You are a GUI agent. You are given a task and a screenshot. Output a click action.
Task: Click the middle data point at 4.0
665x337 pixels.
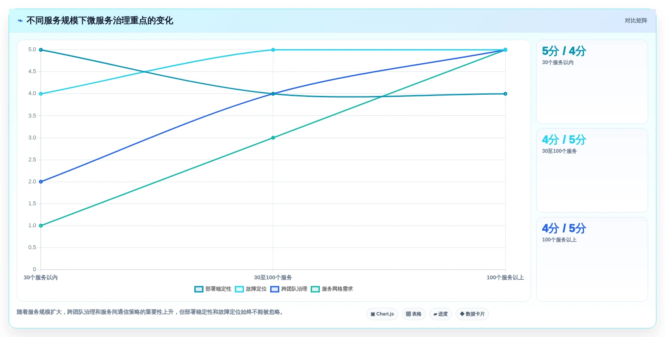[x=273, y=94]
